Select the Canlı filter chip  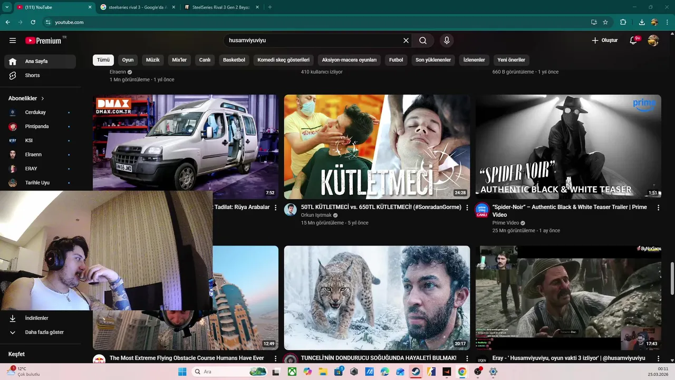[205, 60]
